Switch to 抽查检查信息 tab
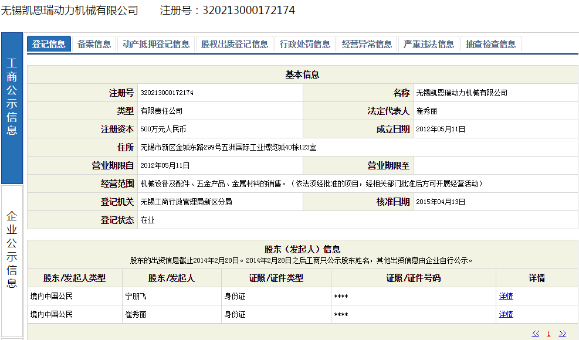Image resolution: width=579 pixels, height=340 pixels. [x=491, y=44]
